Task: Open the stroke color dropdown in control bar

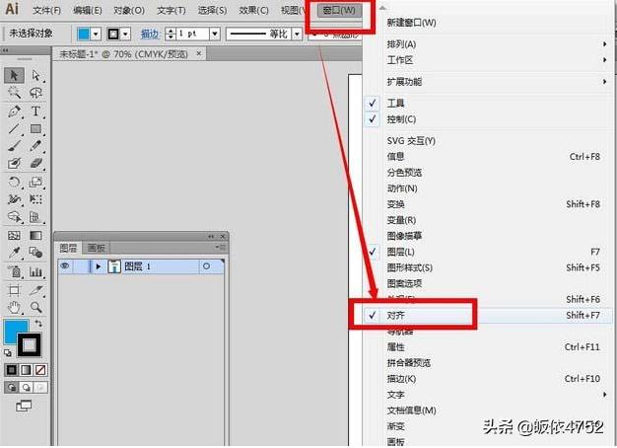Action: point(125,35)
